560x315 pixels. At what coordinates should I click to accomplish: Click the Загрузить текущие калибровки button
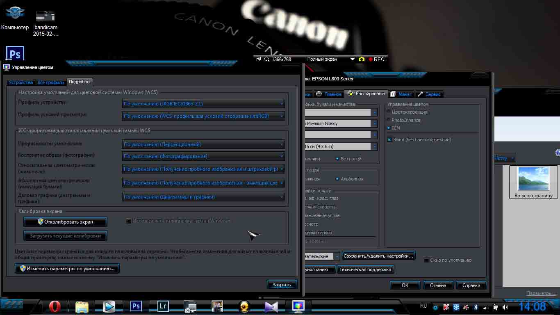pyautogui.click(x=66, y=236)
